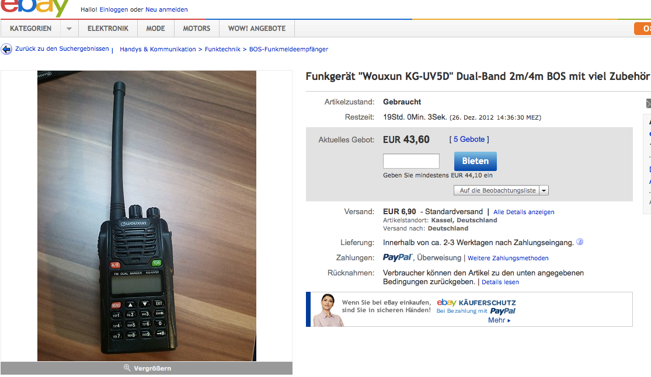Click the Bieten button
Viewport: 651px width, 377px height.
pos(475,161)
